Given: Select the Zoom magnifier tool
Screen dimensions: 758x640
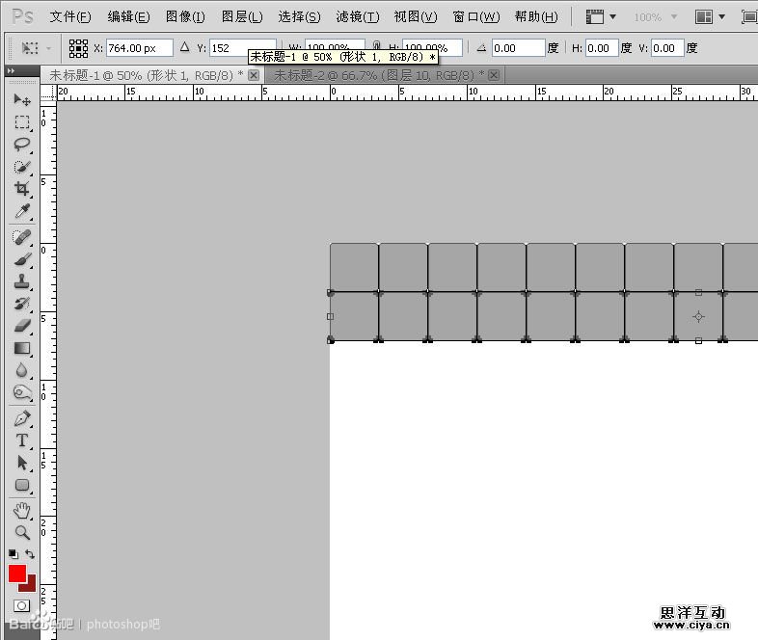Looking at the screenshot, I should [x=21, y=532].
